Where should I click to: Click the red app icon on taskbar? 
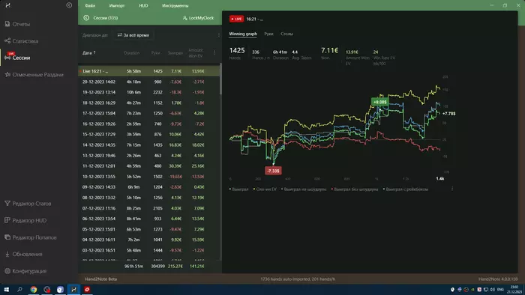(87, 289)
